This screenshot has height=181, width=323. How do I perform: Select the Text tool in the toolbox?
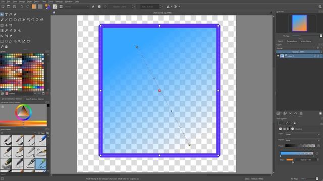[7, 15]
